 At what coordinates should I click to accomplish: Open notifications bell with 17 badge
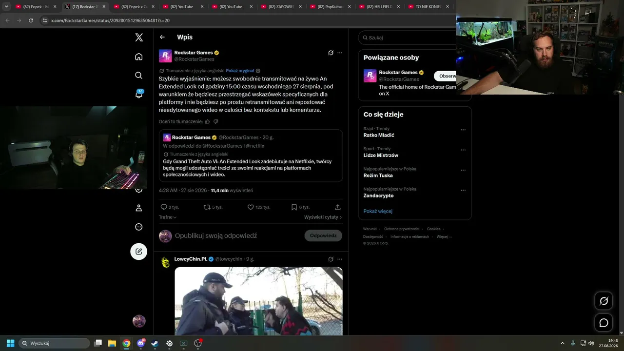[139, 94]
